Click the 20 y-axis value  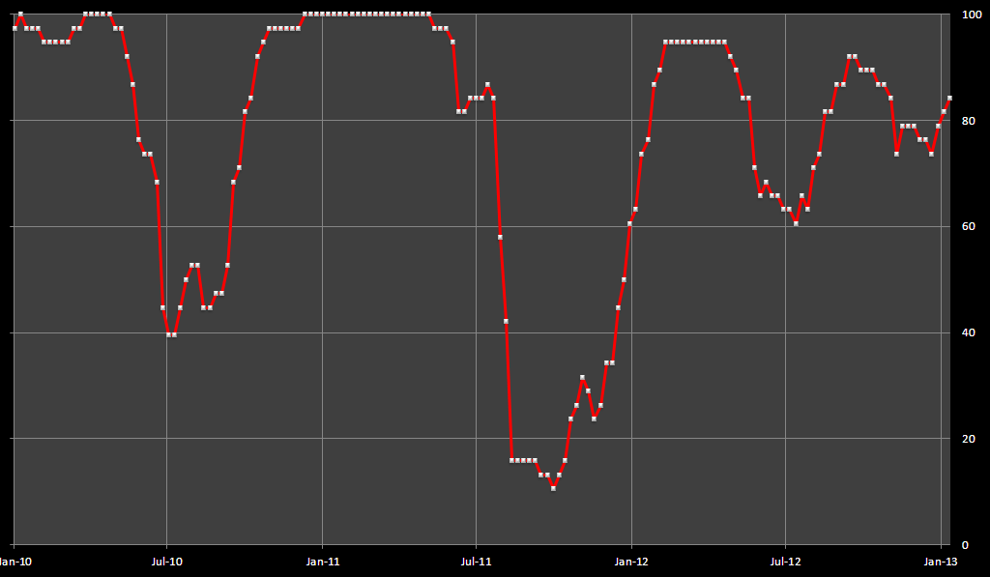969,439
